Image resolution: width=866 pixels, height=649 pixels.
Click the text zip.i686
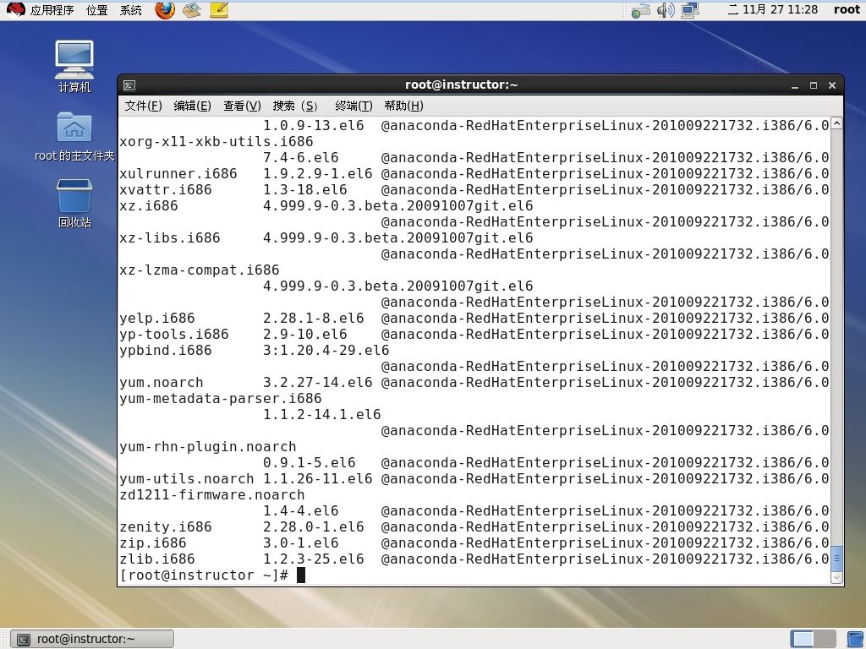click(x=153, y=543)
